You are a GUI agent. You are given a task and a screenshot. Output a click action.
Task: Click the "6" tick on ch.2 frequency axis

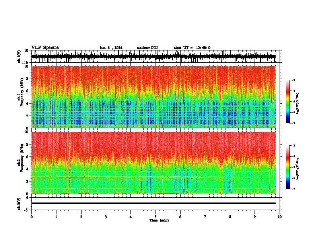(x=28, y=156)
